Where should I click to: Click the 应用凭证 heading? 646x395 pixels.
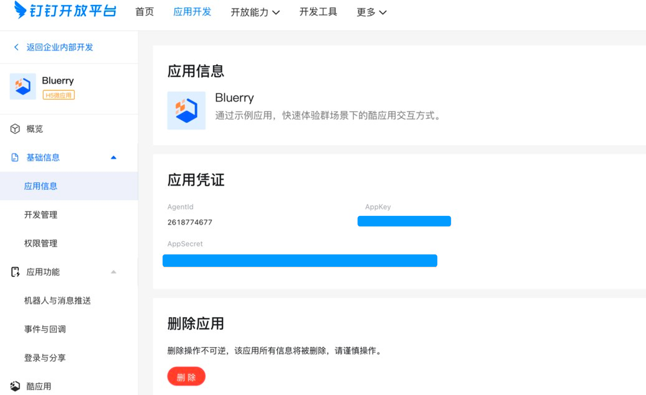tap(196, 180)
